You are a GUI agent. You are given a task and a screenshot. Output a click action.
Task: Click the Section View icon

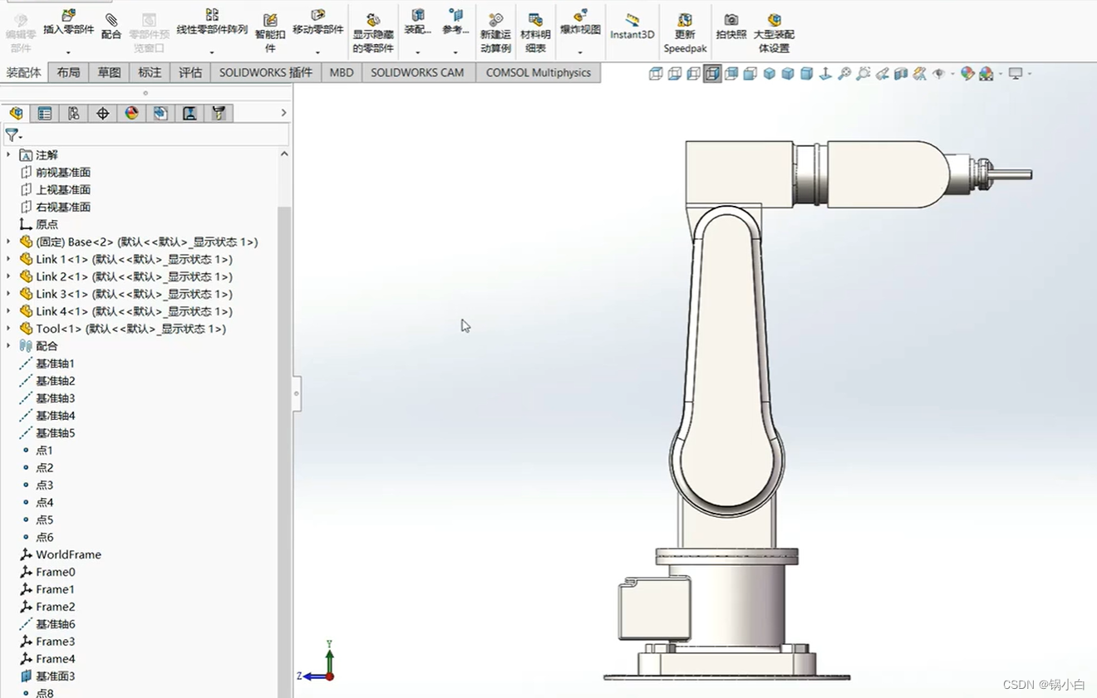point(902,74)
